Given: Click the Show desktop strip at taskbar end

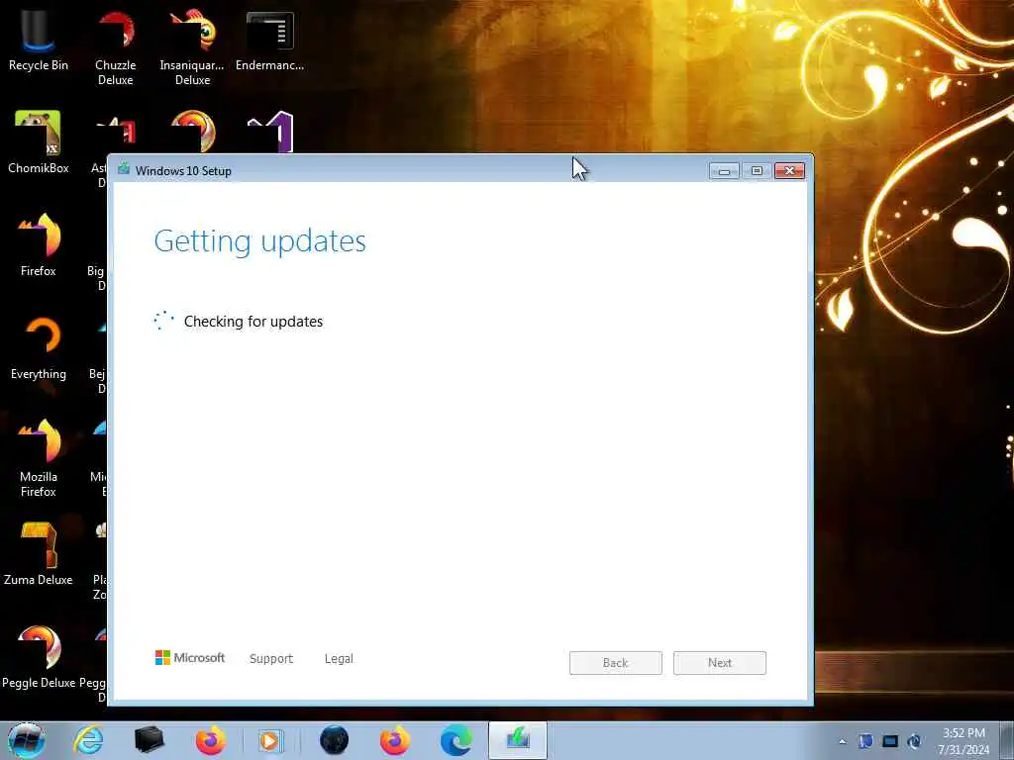Looking at the screenshot, I should click(1006, 740).
